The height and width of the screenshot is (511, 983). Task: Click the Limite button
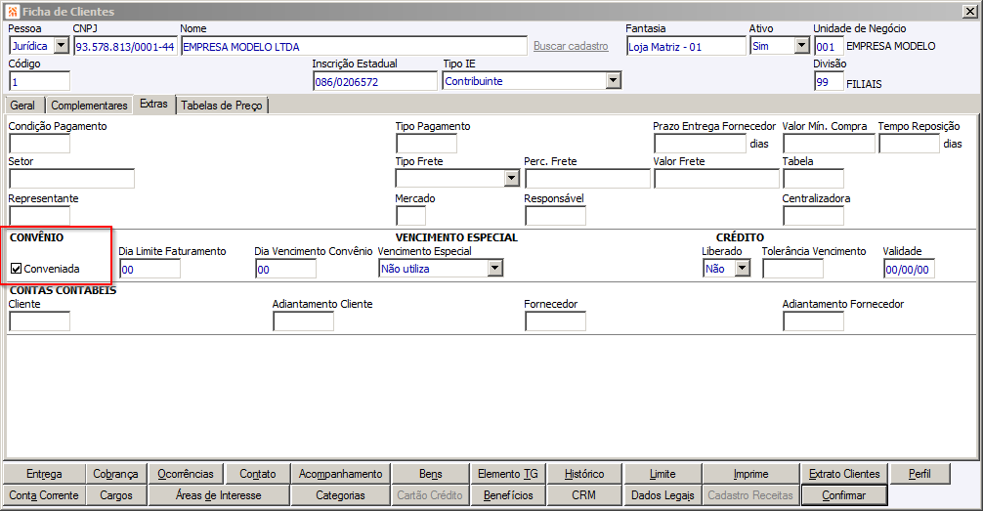(662, 474)
